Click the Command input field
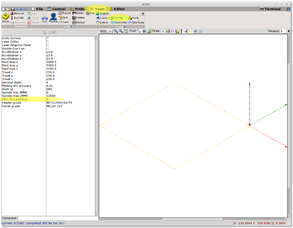Screen dimensions: 293x228 click(58, 218)
